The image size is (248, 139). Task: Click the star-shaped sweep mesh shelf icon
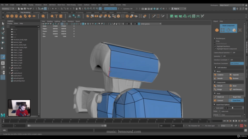pyautogui.click(x=52, y=16)
